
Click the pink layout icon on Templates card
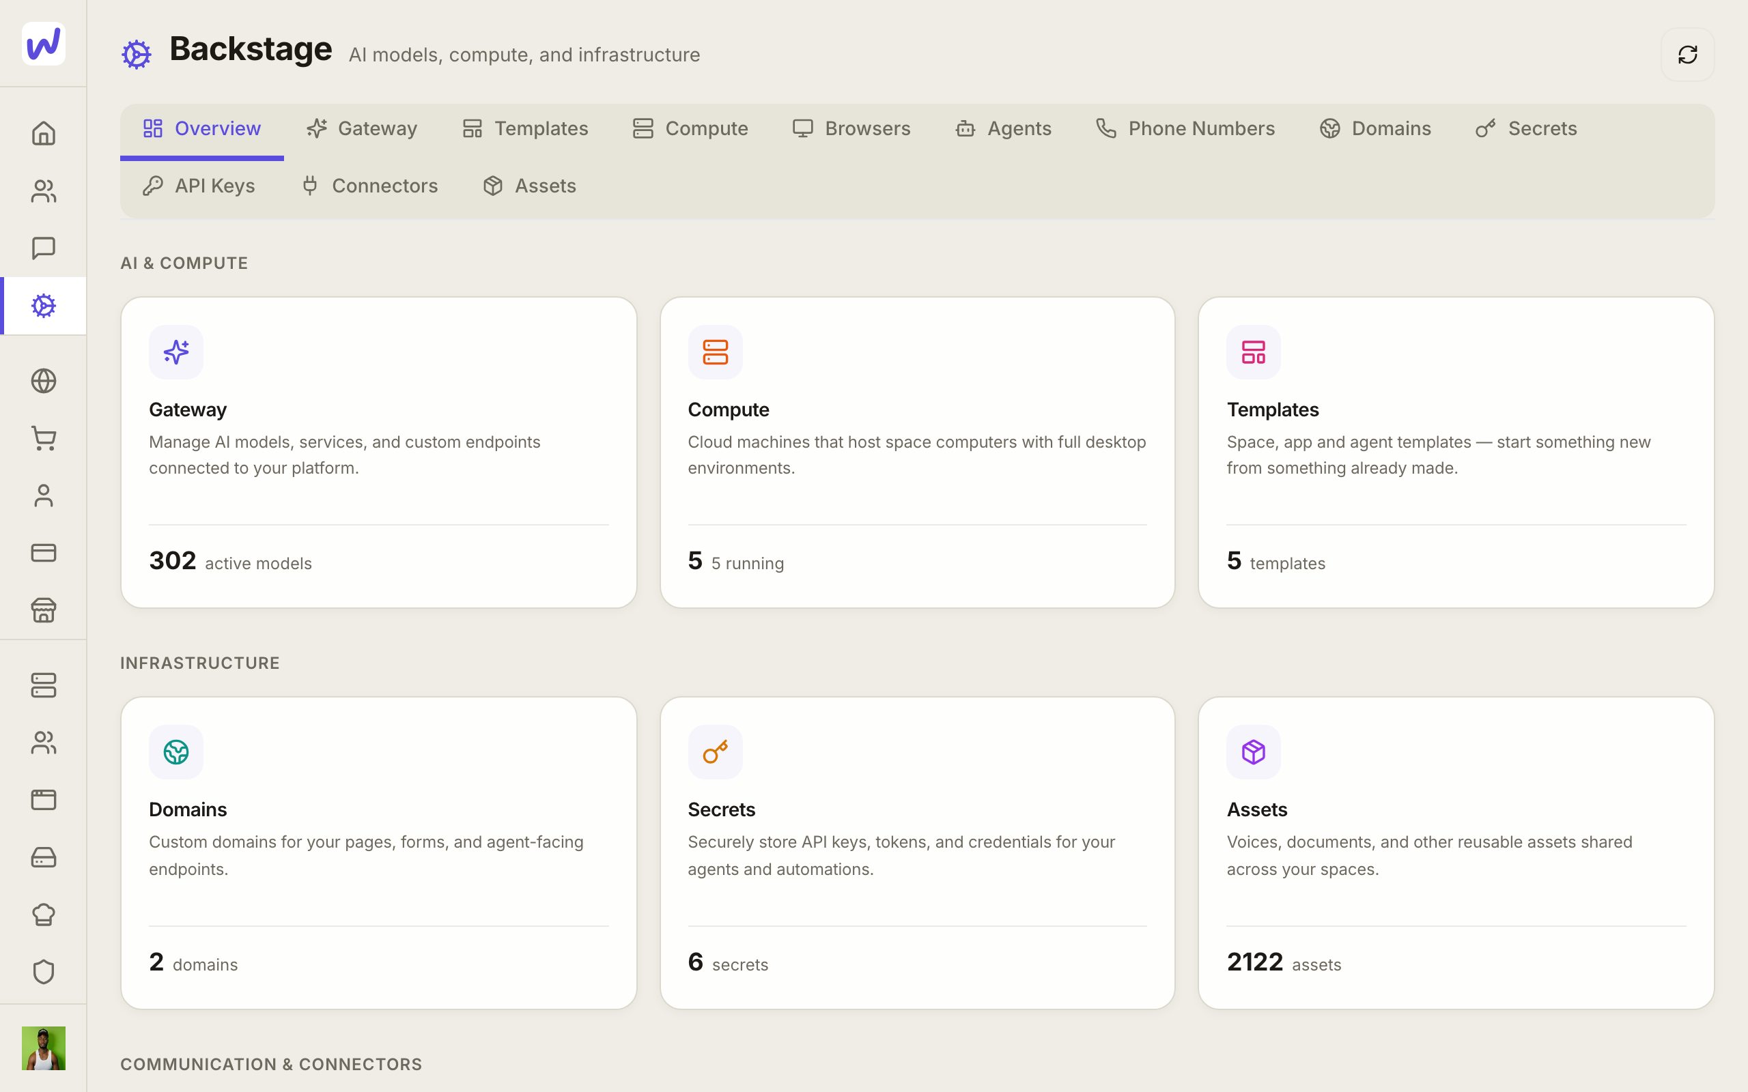click(1253, 351)
